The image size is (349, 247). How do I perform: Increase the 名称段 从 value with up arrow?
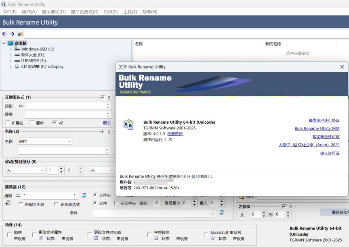click(x=264, y=213)
